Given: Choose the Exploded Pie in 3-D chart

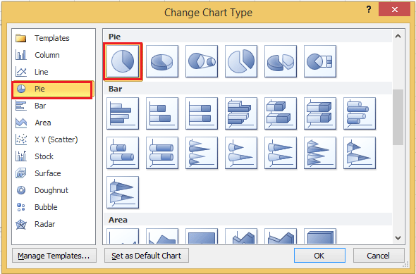Looking at the screenshot, I should 281,61.
